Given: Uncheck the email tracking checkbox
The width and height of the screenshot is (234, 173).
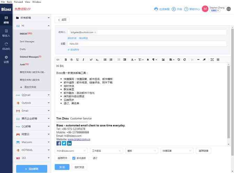Looking at the screenshot, I should [x=74, y=158].
